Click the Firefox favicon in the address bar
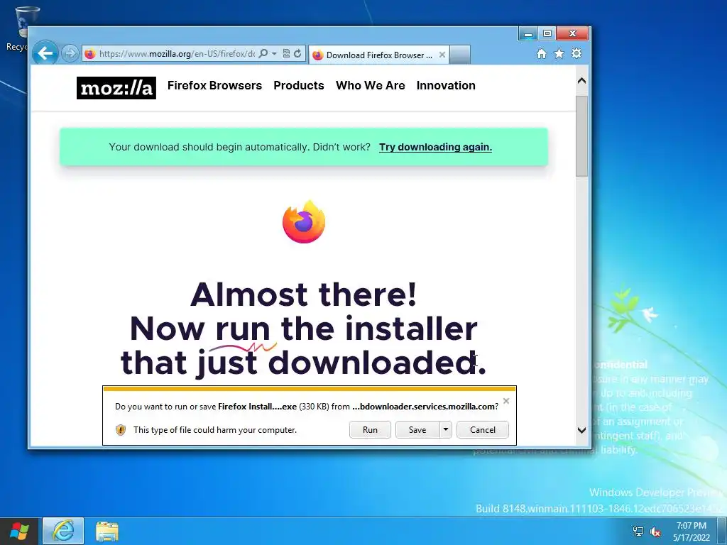The width and height of the screenshot is (727, 545). tap(90, 54)
